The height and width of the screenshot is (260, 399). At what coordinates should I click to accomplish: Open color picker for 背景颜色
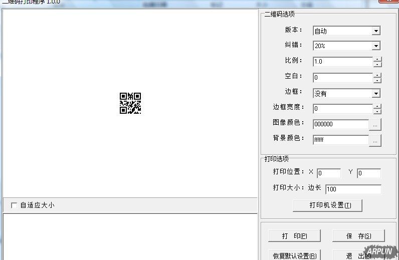375,140
